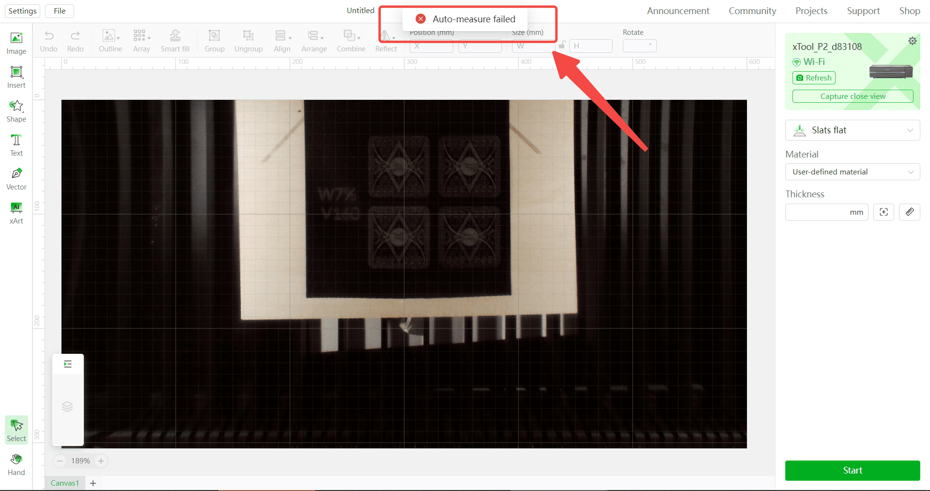The height and width of the screenshot is (491, 930).
Task: Collapse the layer panel list icon
Action: (x=68, y=364)
